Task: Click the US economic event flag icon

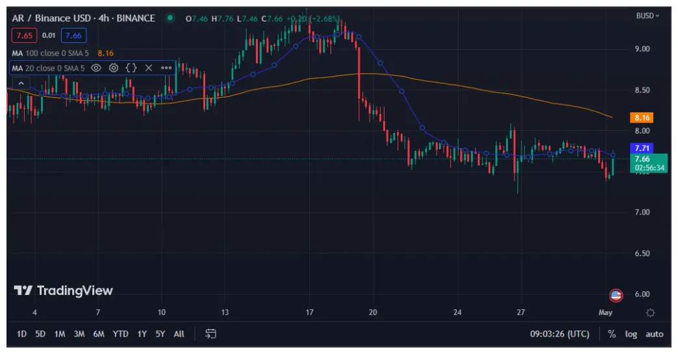Action: [x=616, y=295]
